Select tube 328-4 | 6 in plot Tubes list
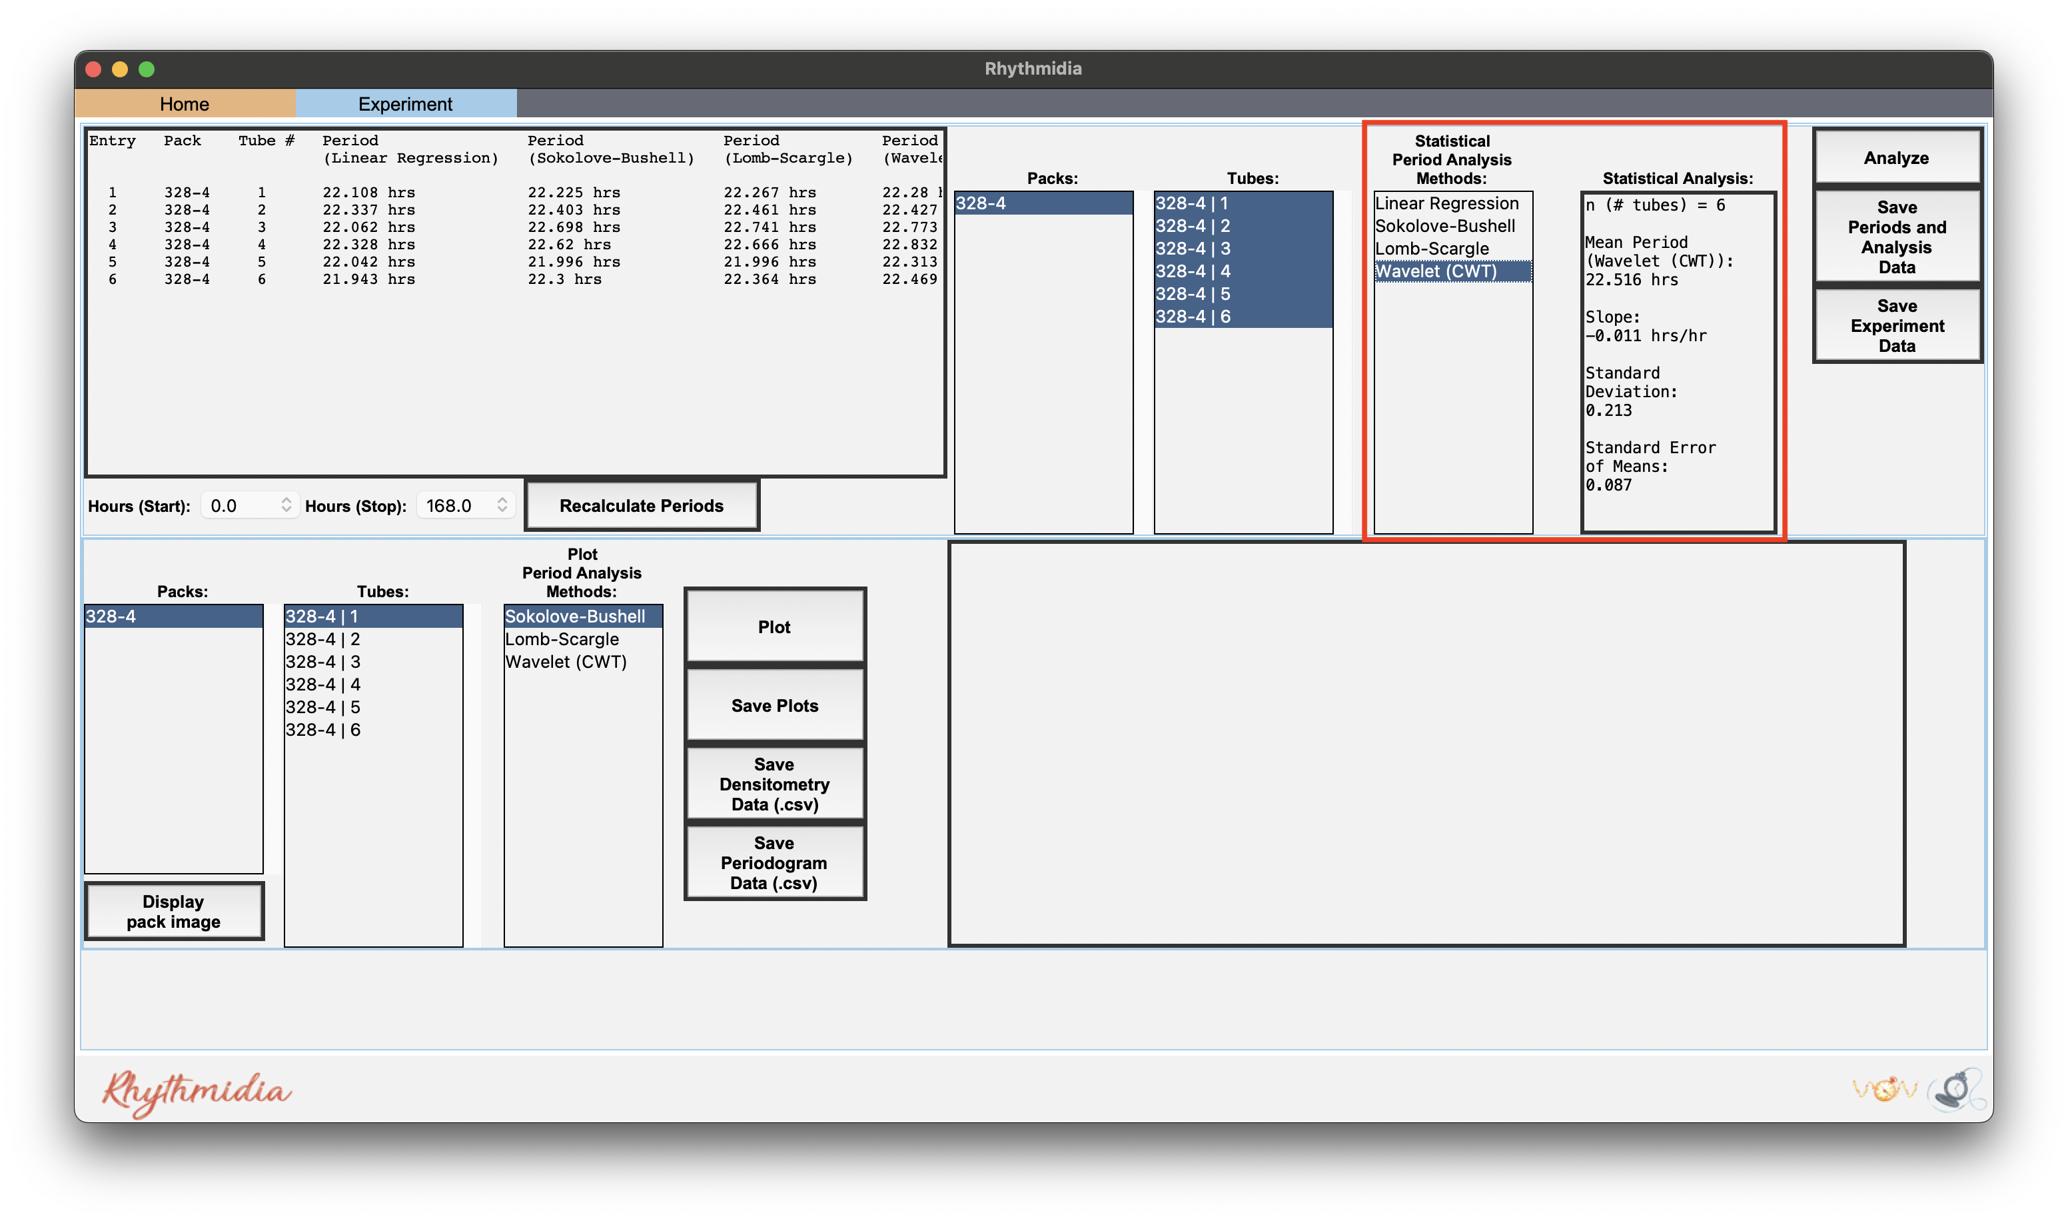Image resolution: width=2068 pixels, height=1221 pixels. coord(373,730)
